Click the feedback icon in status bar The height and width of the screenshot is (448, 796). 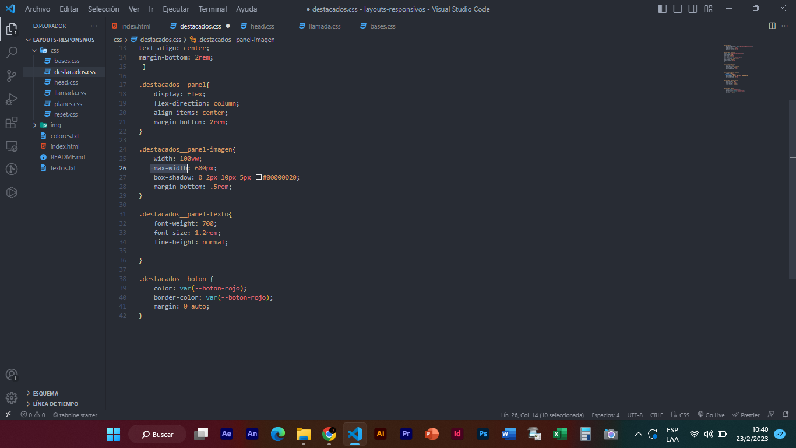pyautogui.click(x=770, y=415)
